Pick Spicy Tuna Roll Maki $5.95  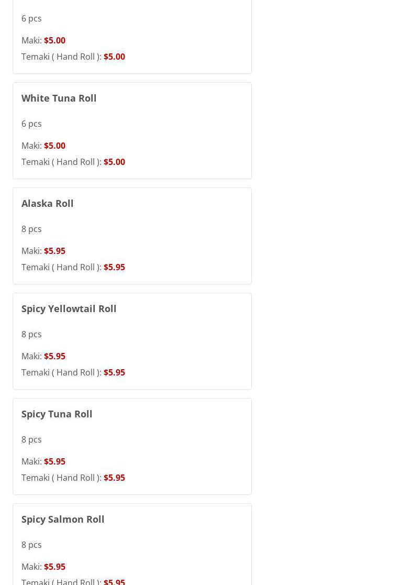pyautogui.click(x=54, y=461)
